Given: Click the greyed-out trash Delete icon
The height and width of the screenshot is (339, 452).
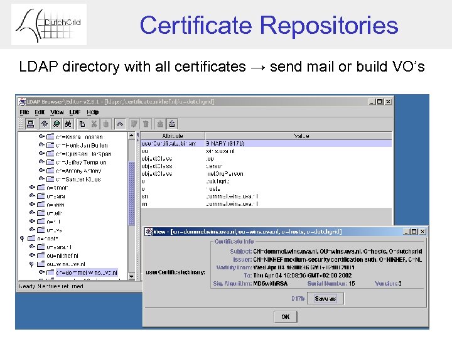Looking at the screenshot, I should pyautogui.click(x=146, y=124).
